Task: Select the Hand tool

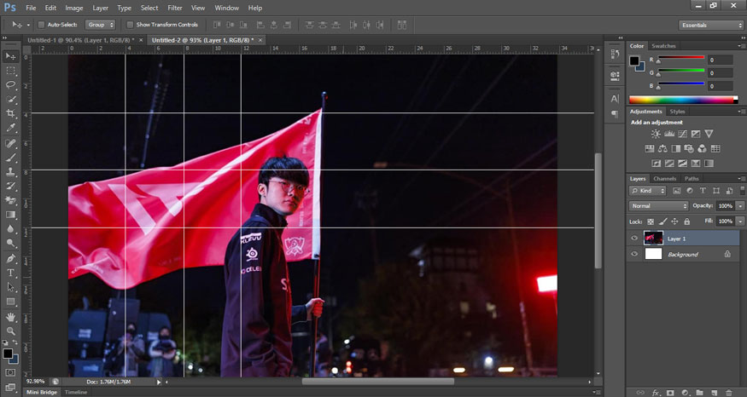Action: click(x=10, y=316)
